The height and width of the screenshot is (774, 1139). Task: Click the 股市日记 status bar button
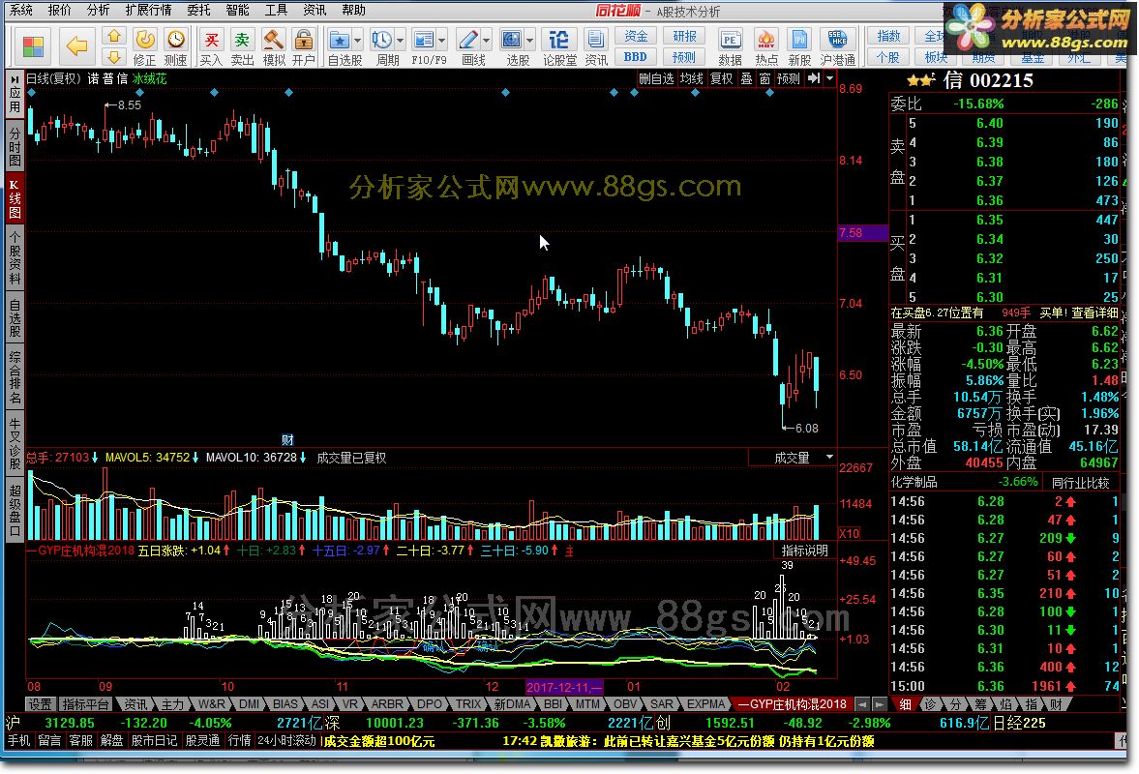point(154,740)
